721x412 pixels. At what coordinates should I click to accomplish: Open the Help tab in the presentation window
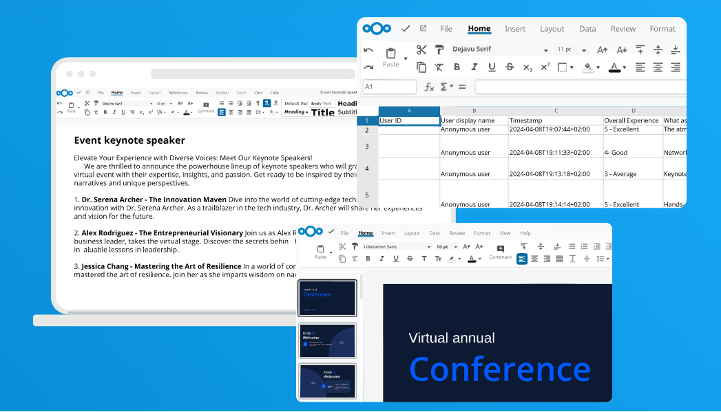pos(525,233)
